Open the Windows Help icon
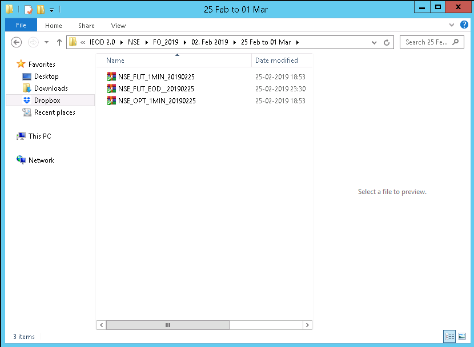Screen dimensions: 474x347 464,25
